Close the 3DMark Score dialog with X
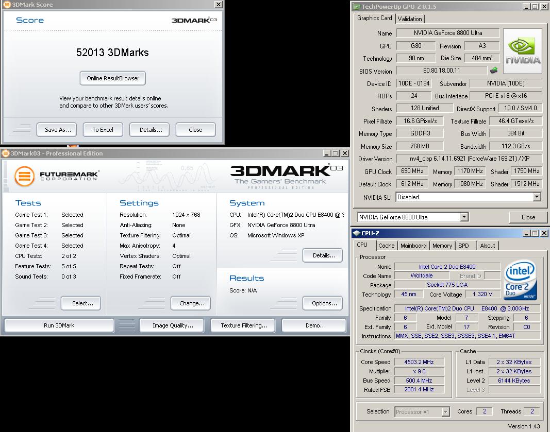The height and width of the screenshot is (432, 550). point(218,5)
